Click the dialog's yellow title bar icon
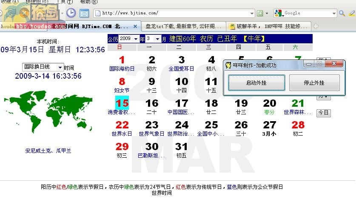Screen dimensions: 356x213 [x=228, y=65]
